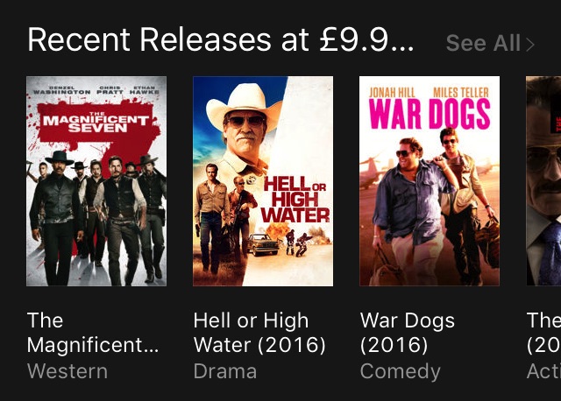Click the chevron arrow beside See All
The height and width of the screenshot is (401, 561).
point(530,44)
